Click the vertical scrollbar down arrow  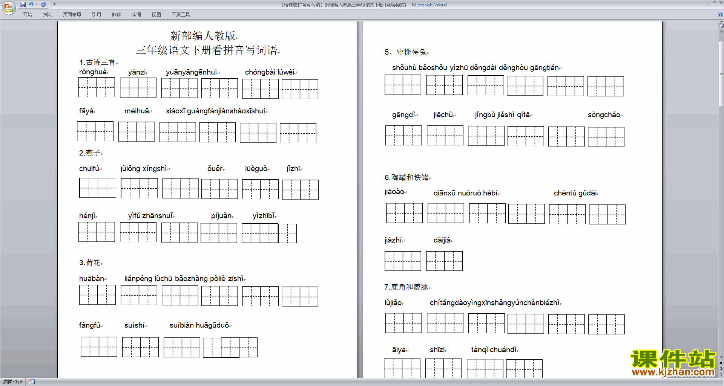pyautogui.click(x=721, y=357)
